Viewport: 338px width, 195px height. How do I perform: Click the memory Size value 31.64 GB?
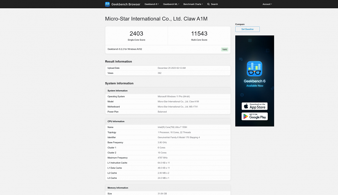(x=162, y=194)
